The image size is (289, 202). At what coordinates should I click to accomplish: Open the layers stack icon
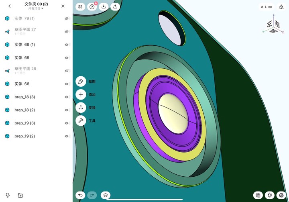[x=106, y=195]
